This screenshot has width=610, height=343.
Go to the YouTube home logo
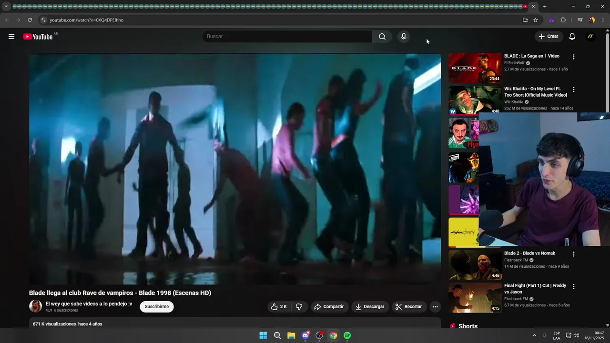[38, 37]
